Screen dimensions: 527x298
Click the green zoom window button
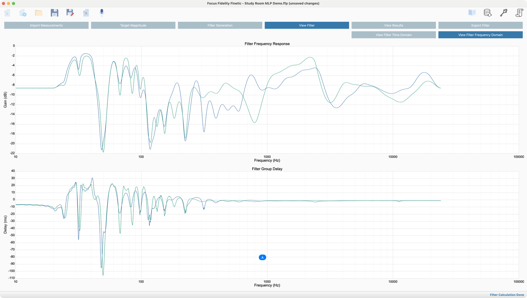14,3
